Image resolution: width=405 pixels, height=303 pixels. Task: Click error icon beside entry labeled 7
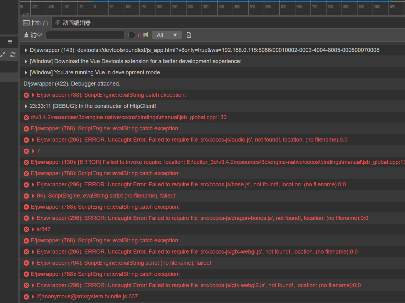[x=26, y=151]
